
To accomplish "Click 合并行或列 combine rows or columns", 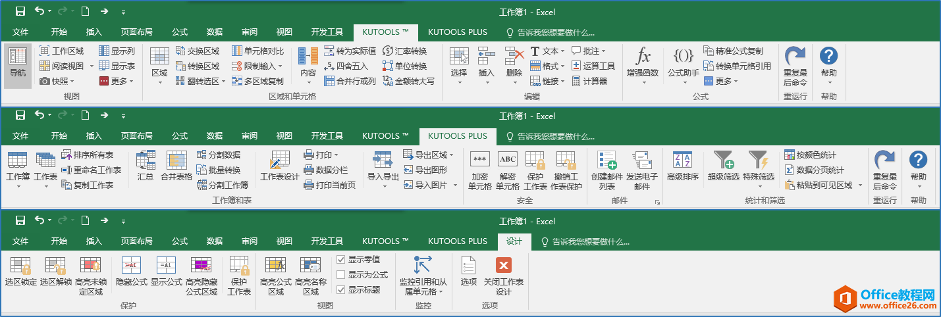I will (x=350, y=82).
